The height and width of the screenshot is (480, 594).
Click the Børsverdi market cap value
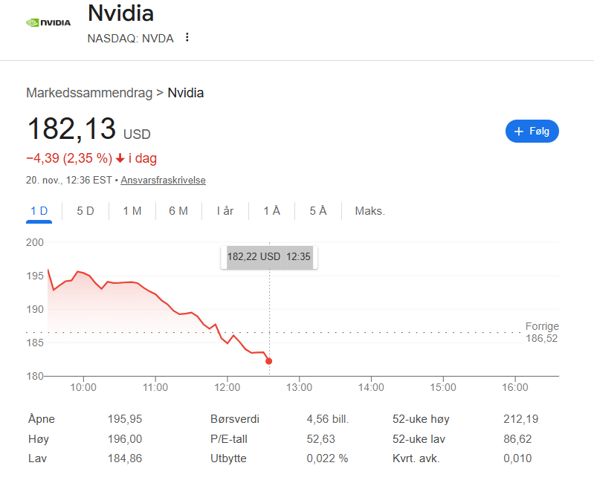327,419
